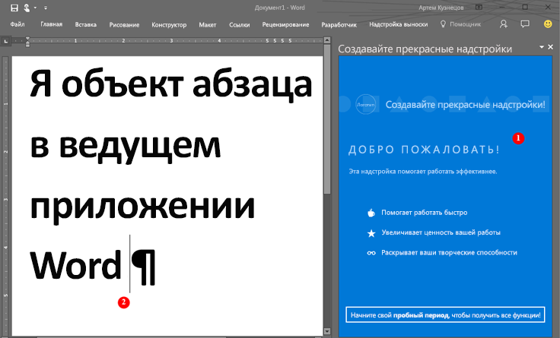Click the word 'Word' in the document
This screenshot has width=560, height=338.
[x=76, y=265]
